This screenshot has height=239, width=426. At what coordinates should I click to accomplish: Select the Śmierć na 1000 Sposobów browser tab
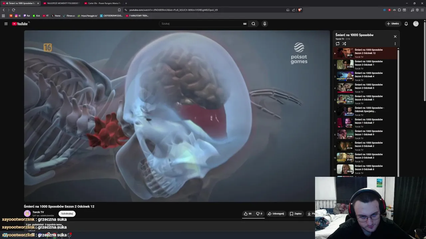click(20, 3)
